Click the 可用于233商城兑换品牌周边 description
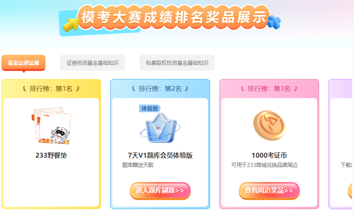354x214 pixels. point(264,165)
